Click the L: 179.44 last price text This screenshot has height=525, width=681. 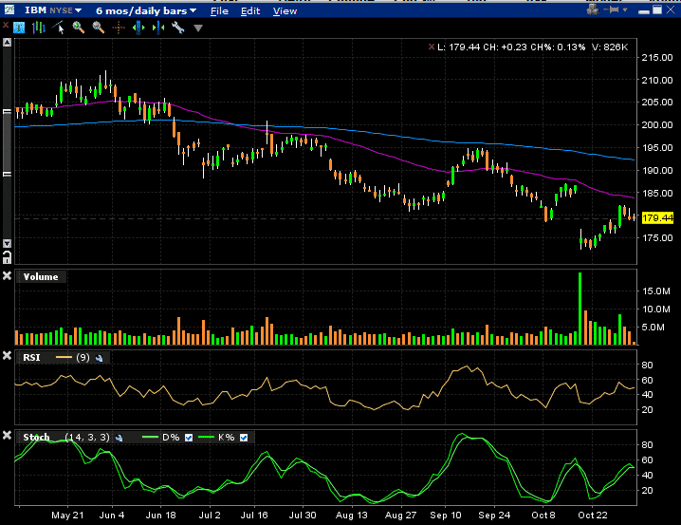pos(458,47)
